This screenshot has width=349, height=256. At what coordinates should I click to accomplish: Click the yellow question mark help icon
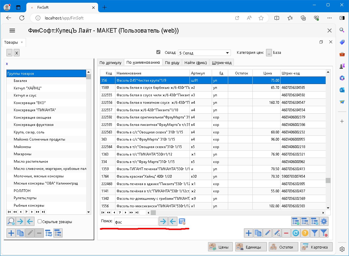305,233
